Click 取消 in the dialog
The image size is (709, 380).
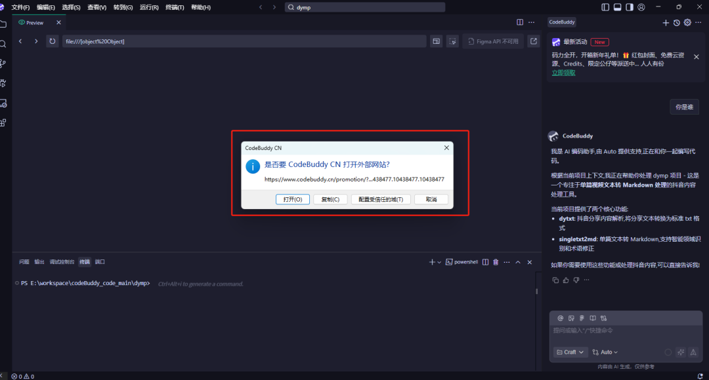[x=431, y=199]
